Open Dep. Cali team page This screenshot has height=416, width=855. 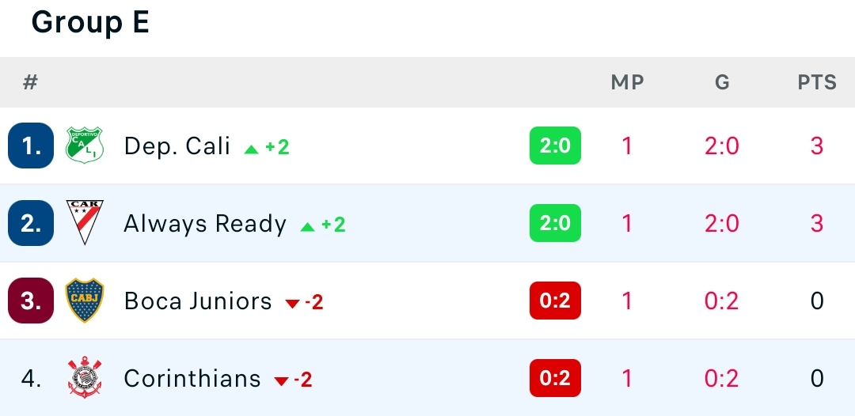tap(177, 146)
